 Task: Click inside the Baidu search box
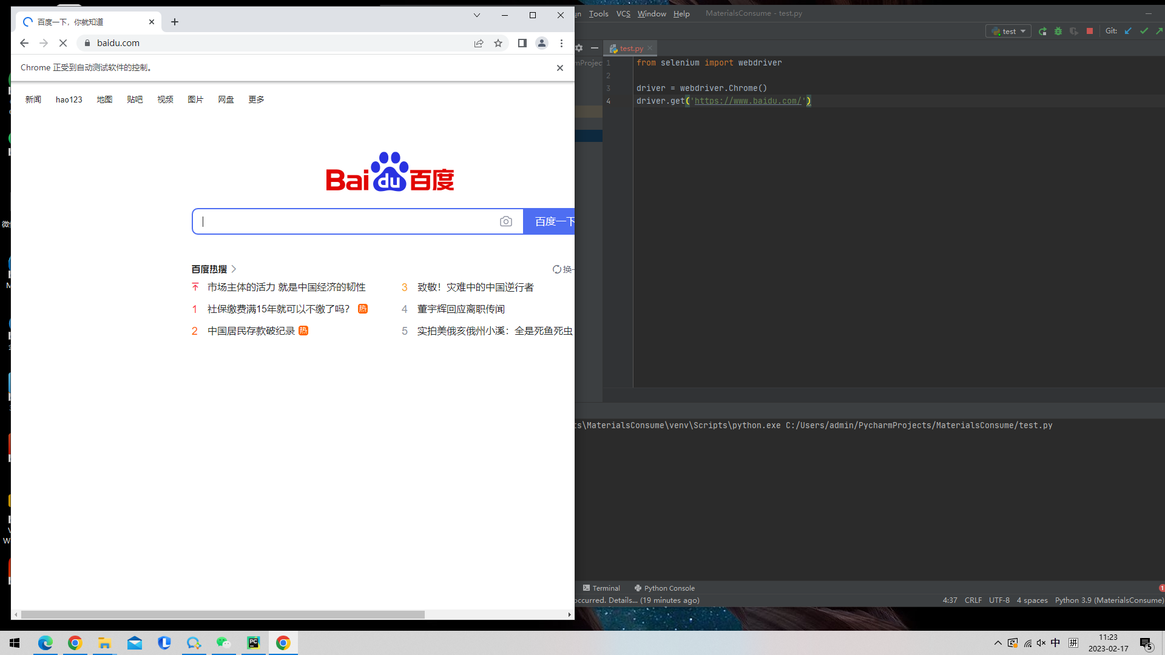coord(346,221)
